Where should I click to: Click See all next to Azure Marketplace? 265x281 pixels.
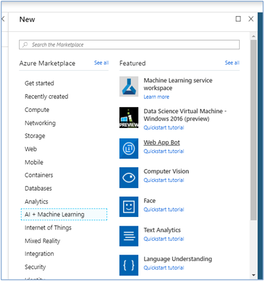pos(101,63)
